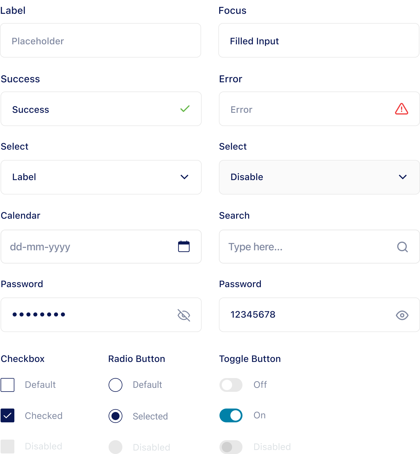The width and height of the screenshot is (420, 454).
Task: Open the calendar picker icon
Action: 184,246
